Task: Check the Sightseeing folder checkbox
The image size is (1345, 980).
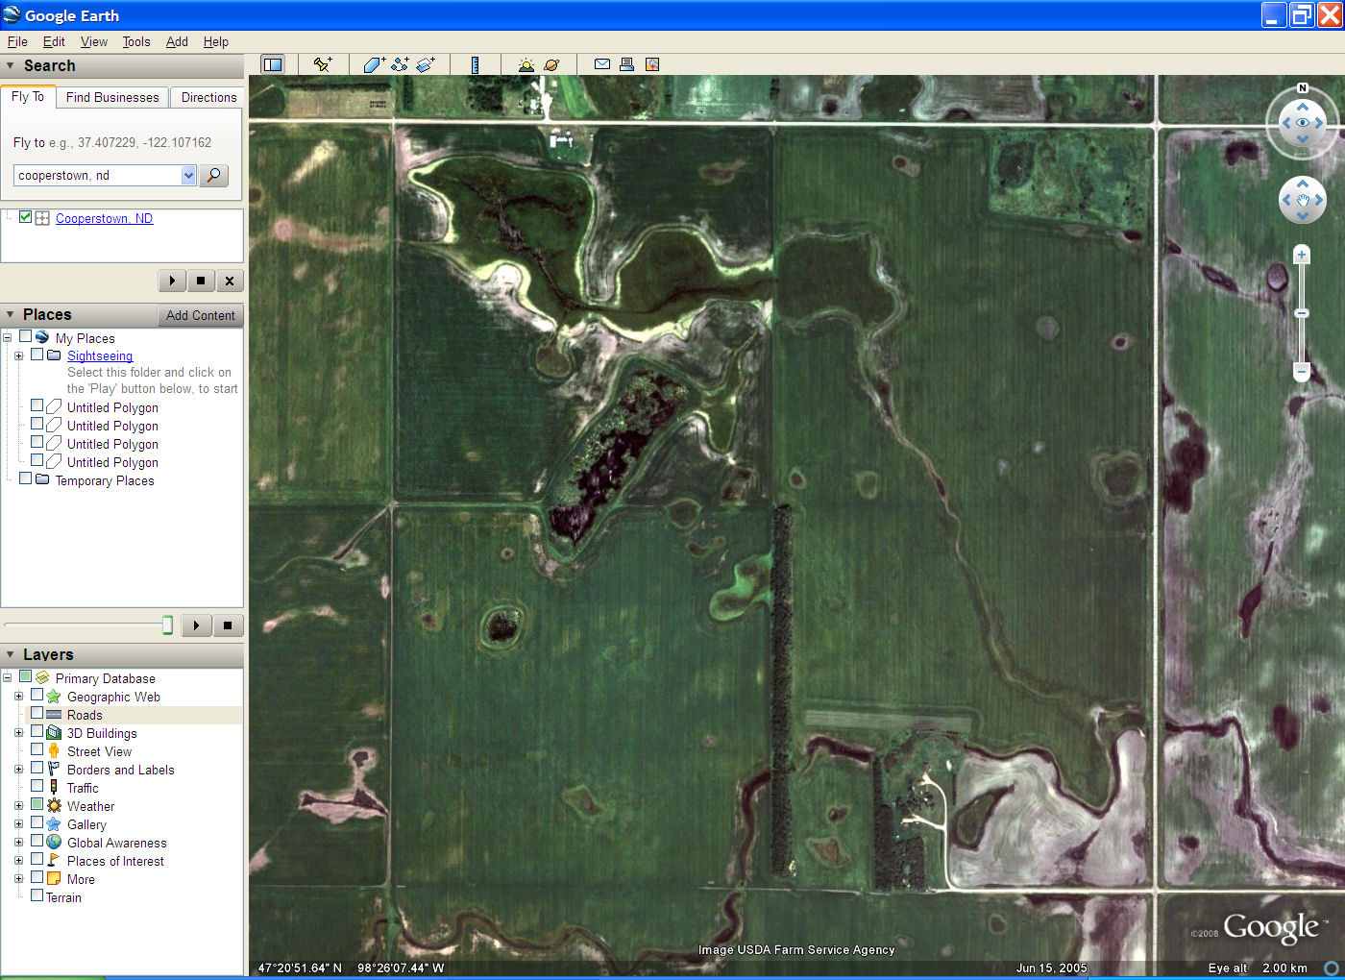Action: 37,355
